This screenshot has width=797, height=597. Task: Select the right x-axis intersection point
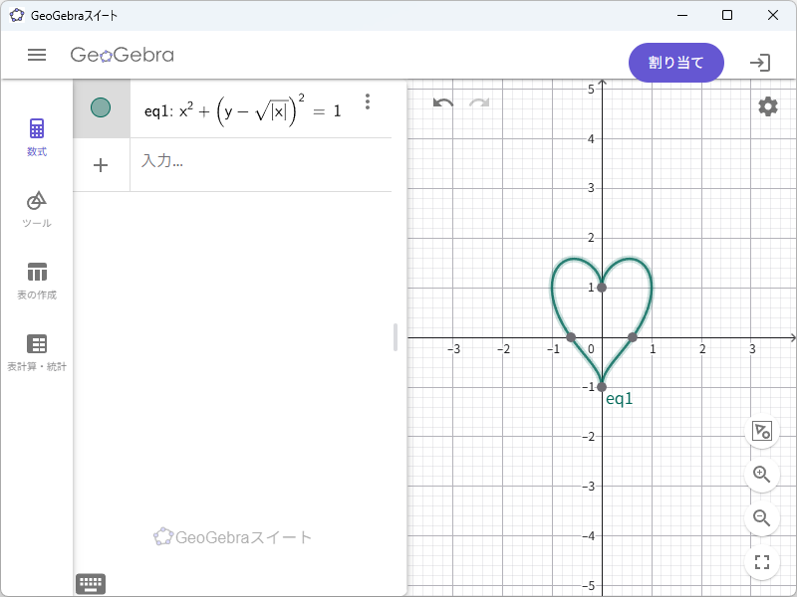click(x=633, y=337)
